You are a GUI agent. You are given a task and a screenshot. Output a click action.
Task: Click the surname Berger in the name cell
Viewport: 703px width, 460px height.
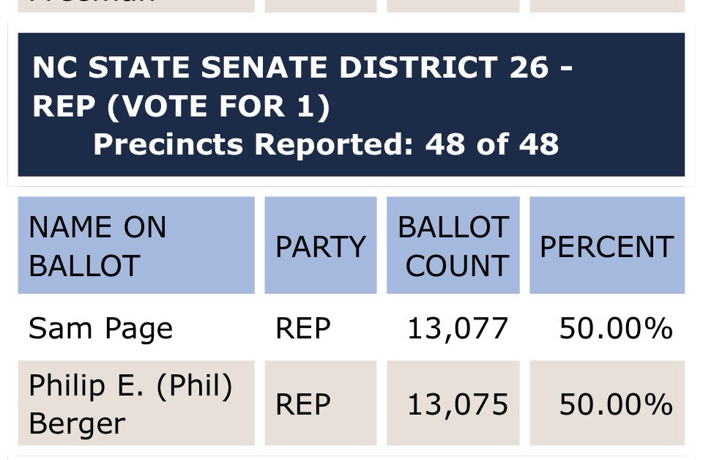coord(77,423)
